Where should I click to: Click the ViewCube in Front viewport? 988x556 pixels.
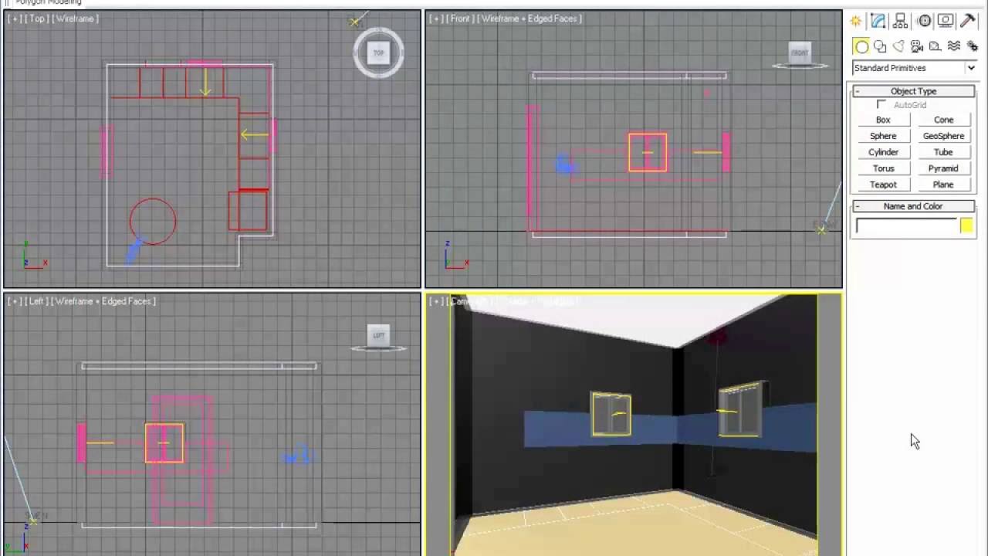pos(800,53)
